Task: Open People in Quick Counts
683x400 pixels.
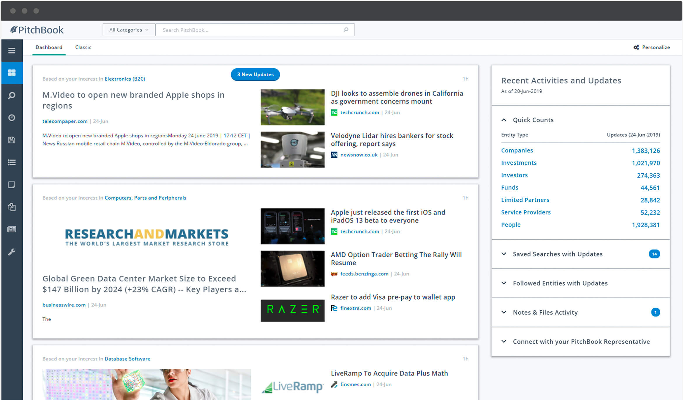Action: (x=511, y=225)
